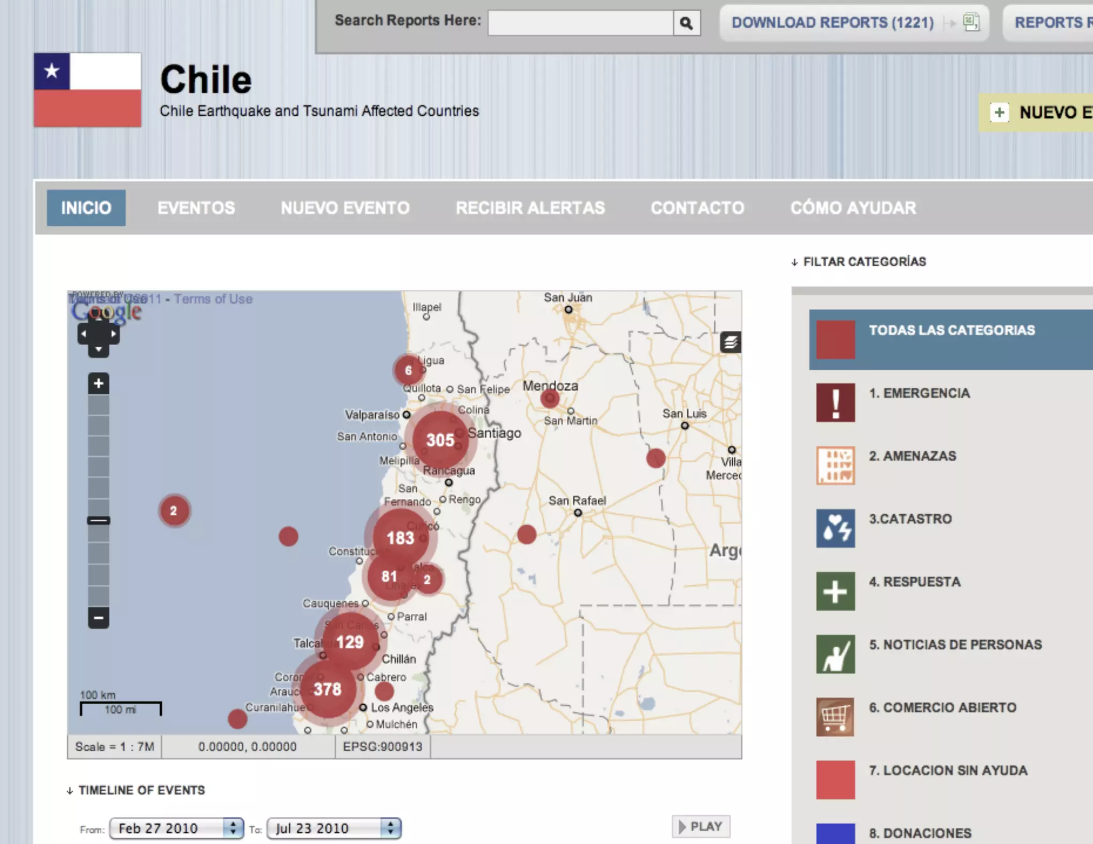Pan the map down with arrow control

click(x=99, y=349)
